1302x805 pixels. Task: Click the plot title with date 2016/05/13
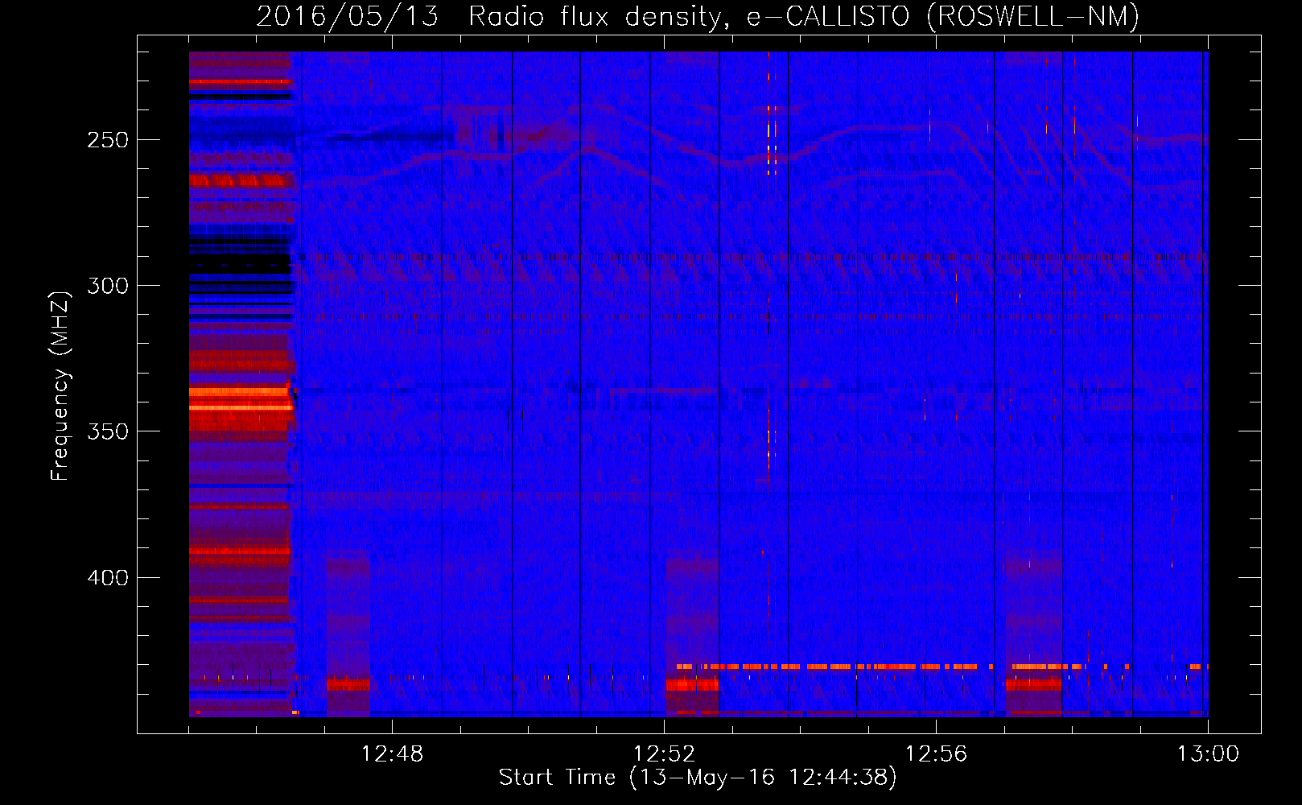pos(698,16)
